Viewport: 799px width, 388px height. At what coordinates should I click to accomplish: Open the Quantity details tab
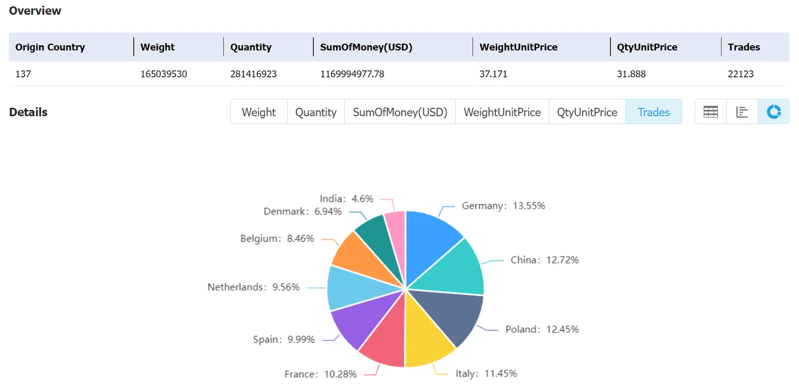[316, 112]
